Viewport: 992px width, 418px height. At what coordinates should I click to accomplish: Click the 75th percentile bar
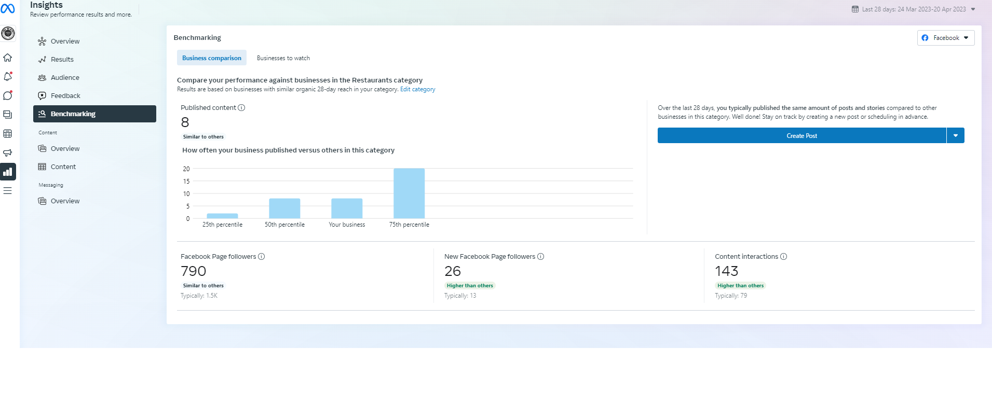click(409, 193)
